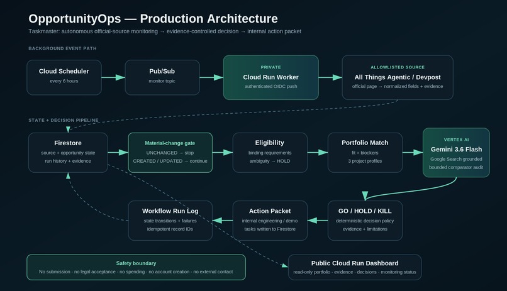507x291 pixels.
Task: Select the Taskmaster subtitle line under the title
Action: (165, 31)
